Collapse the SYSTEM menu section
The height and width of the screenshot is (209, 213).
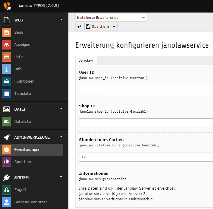pyautogui.click(x=61, y=177)
